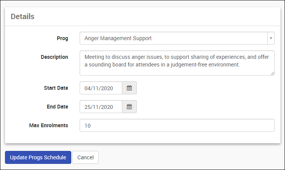Expand the Prog dropdown arrow
The width and height of the screenshot is (285, 170).
click(271, 38)
